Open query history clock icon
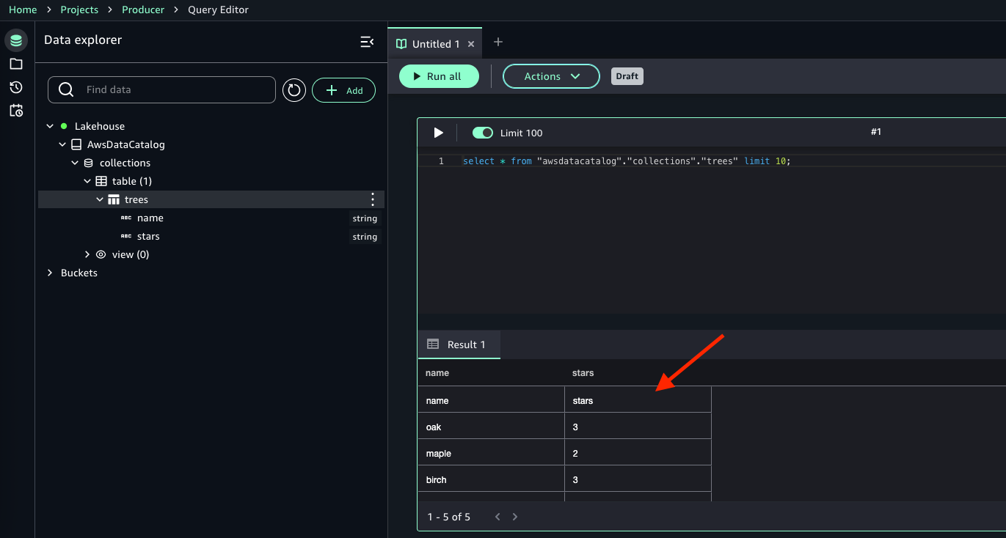Viewport: 1006px width, 538px height. (16, 87)
